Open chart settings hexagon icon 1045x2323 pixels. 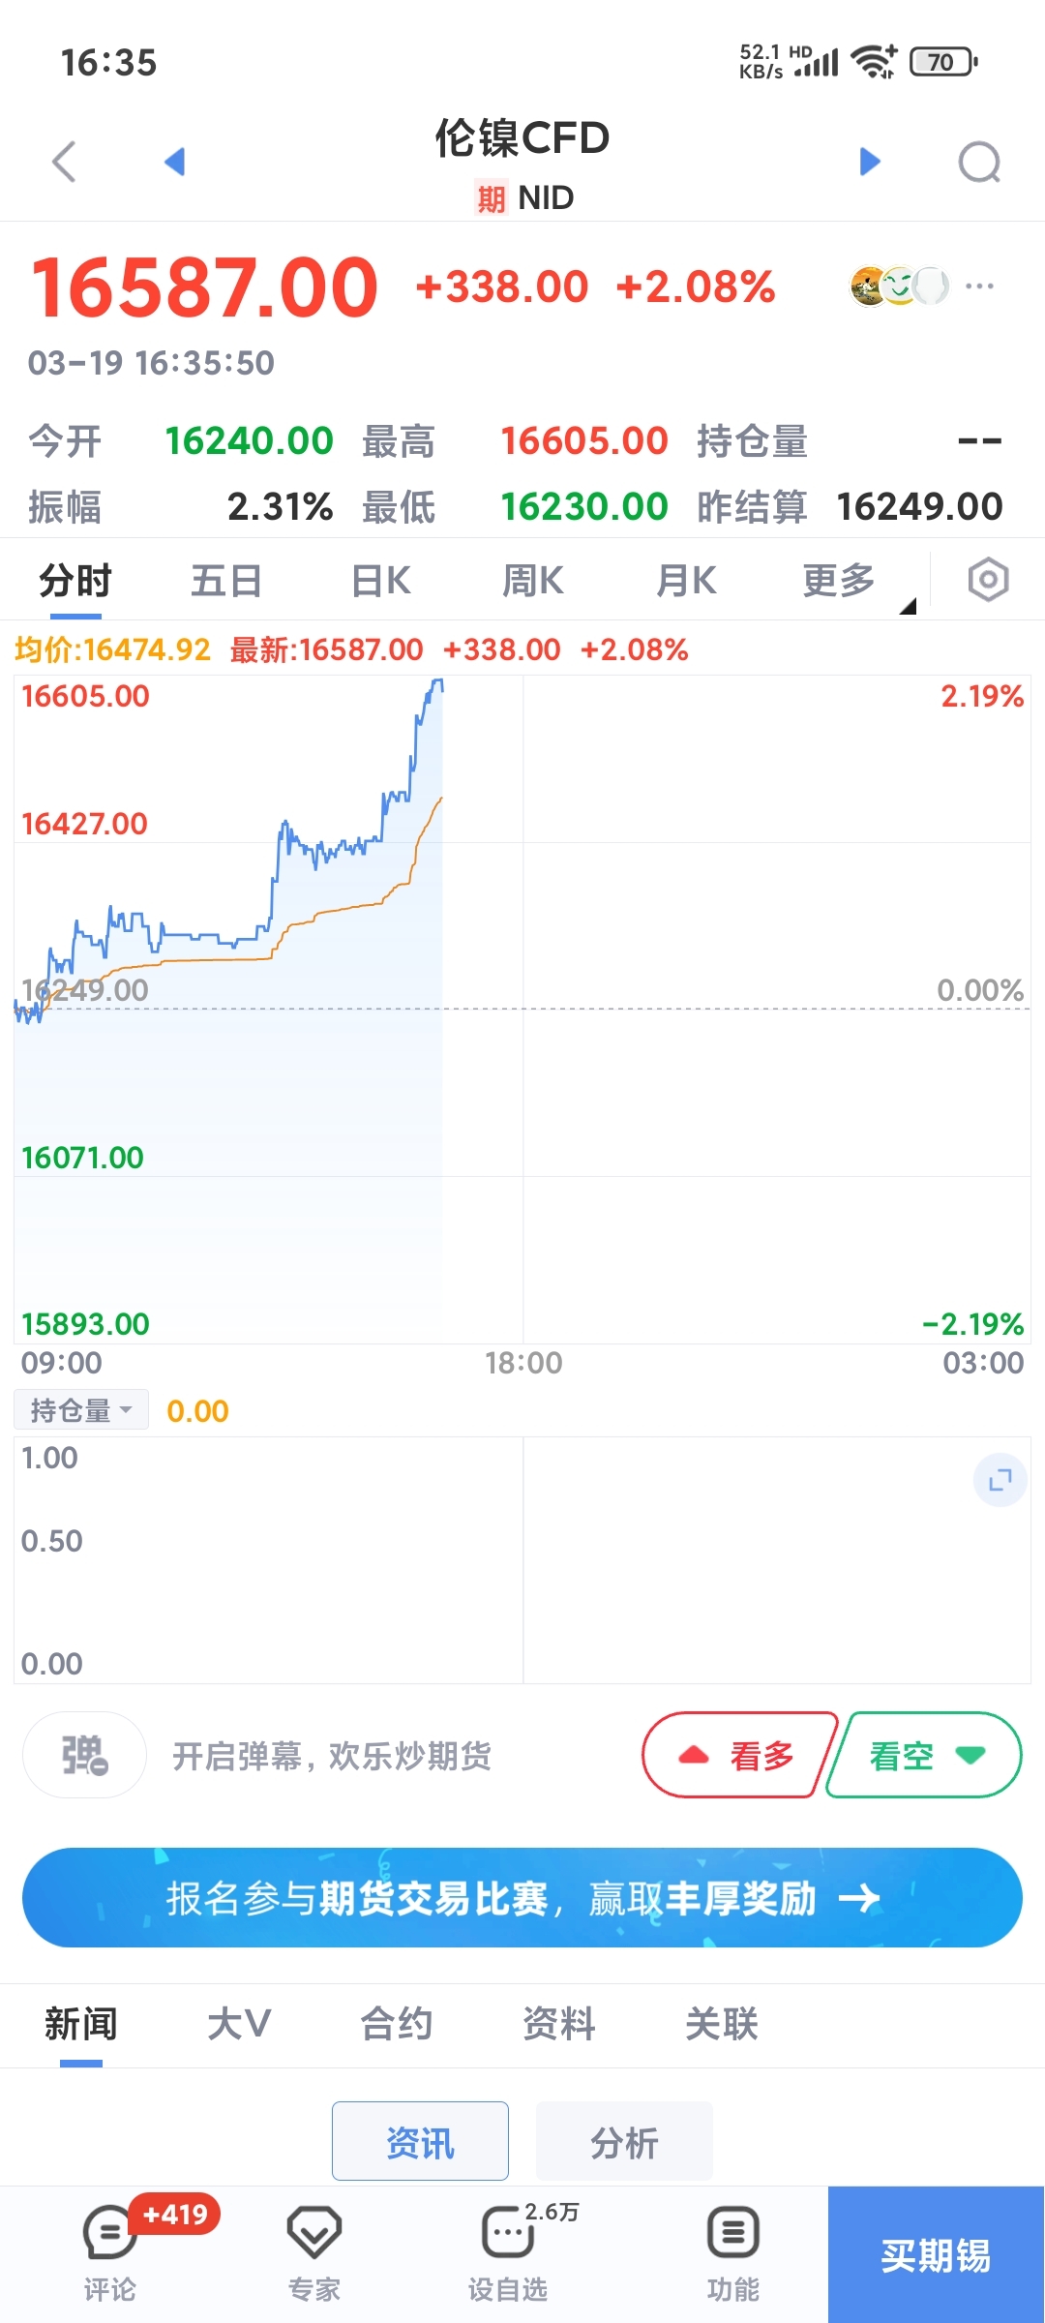coord(988,581)
